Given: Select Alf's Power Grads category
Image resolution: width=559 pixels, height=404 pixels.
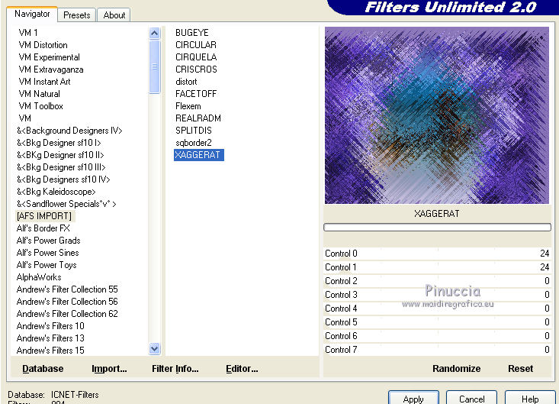Looking at the screenshot, I should (x=48, y=241).
